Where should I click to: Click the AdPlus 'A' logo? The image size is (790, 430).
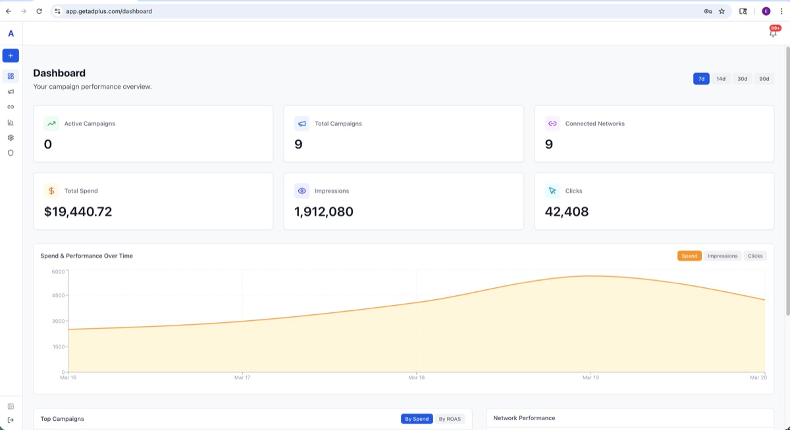coord(11,34)
